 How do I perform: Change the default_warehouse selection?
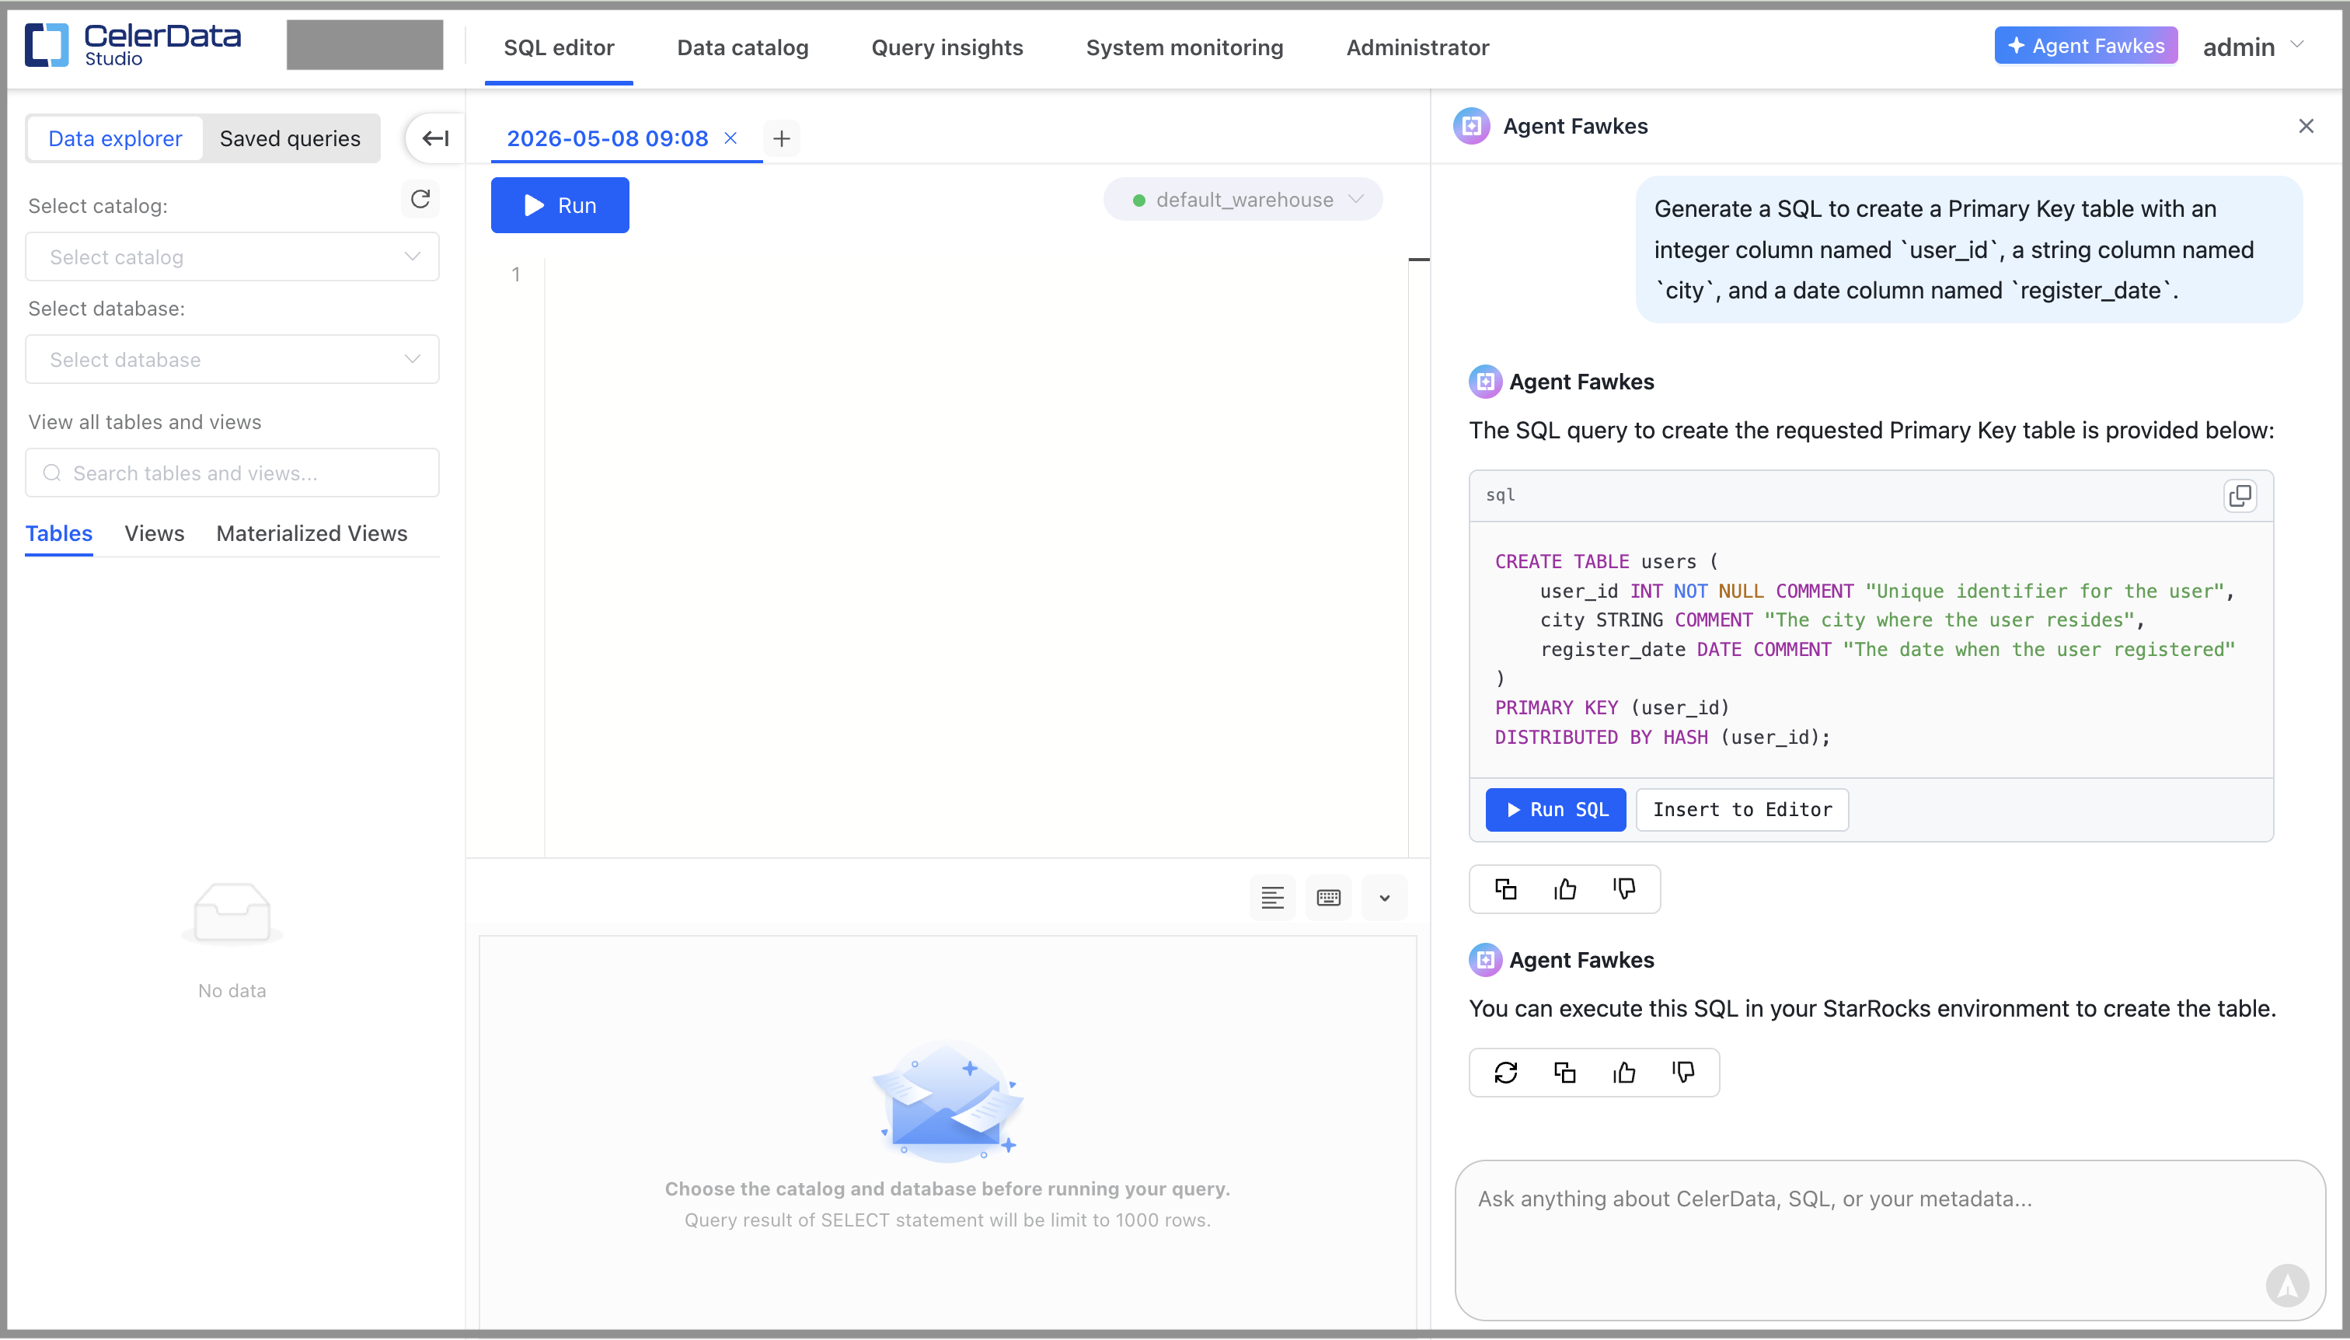tap(1243, 200)
